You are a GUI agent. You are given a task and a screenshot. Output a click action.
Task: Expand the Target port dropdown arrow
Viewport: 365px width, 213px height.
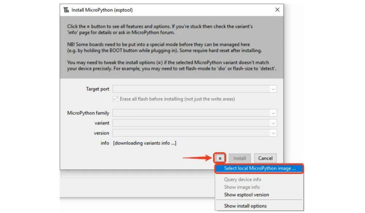coord(273,89)
